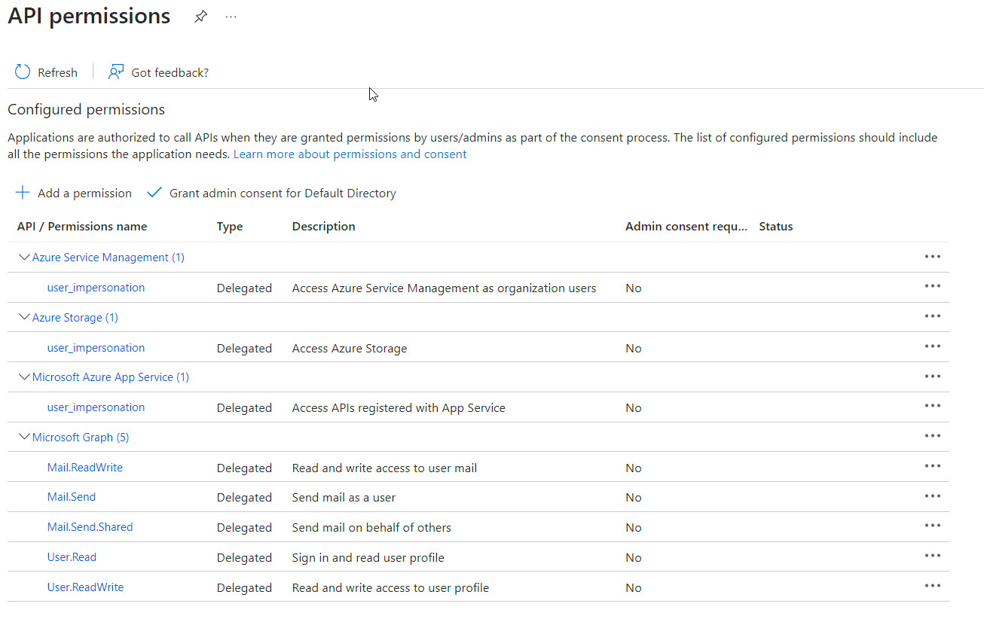The width and height of the screenshot is (984, 622).
Task: Collapse the Azure Storage chevron
Action: click(x=24, y=317)
